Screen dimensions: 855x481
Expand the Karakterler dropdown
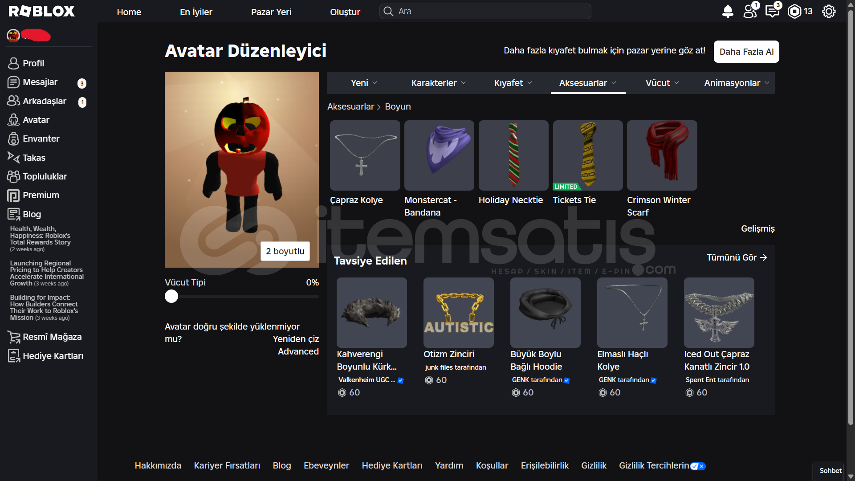pyautogui.click(x=439, y=83)
